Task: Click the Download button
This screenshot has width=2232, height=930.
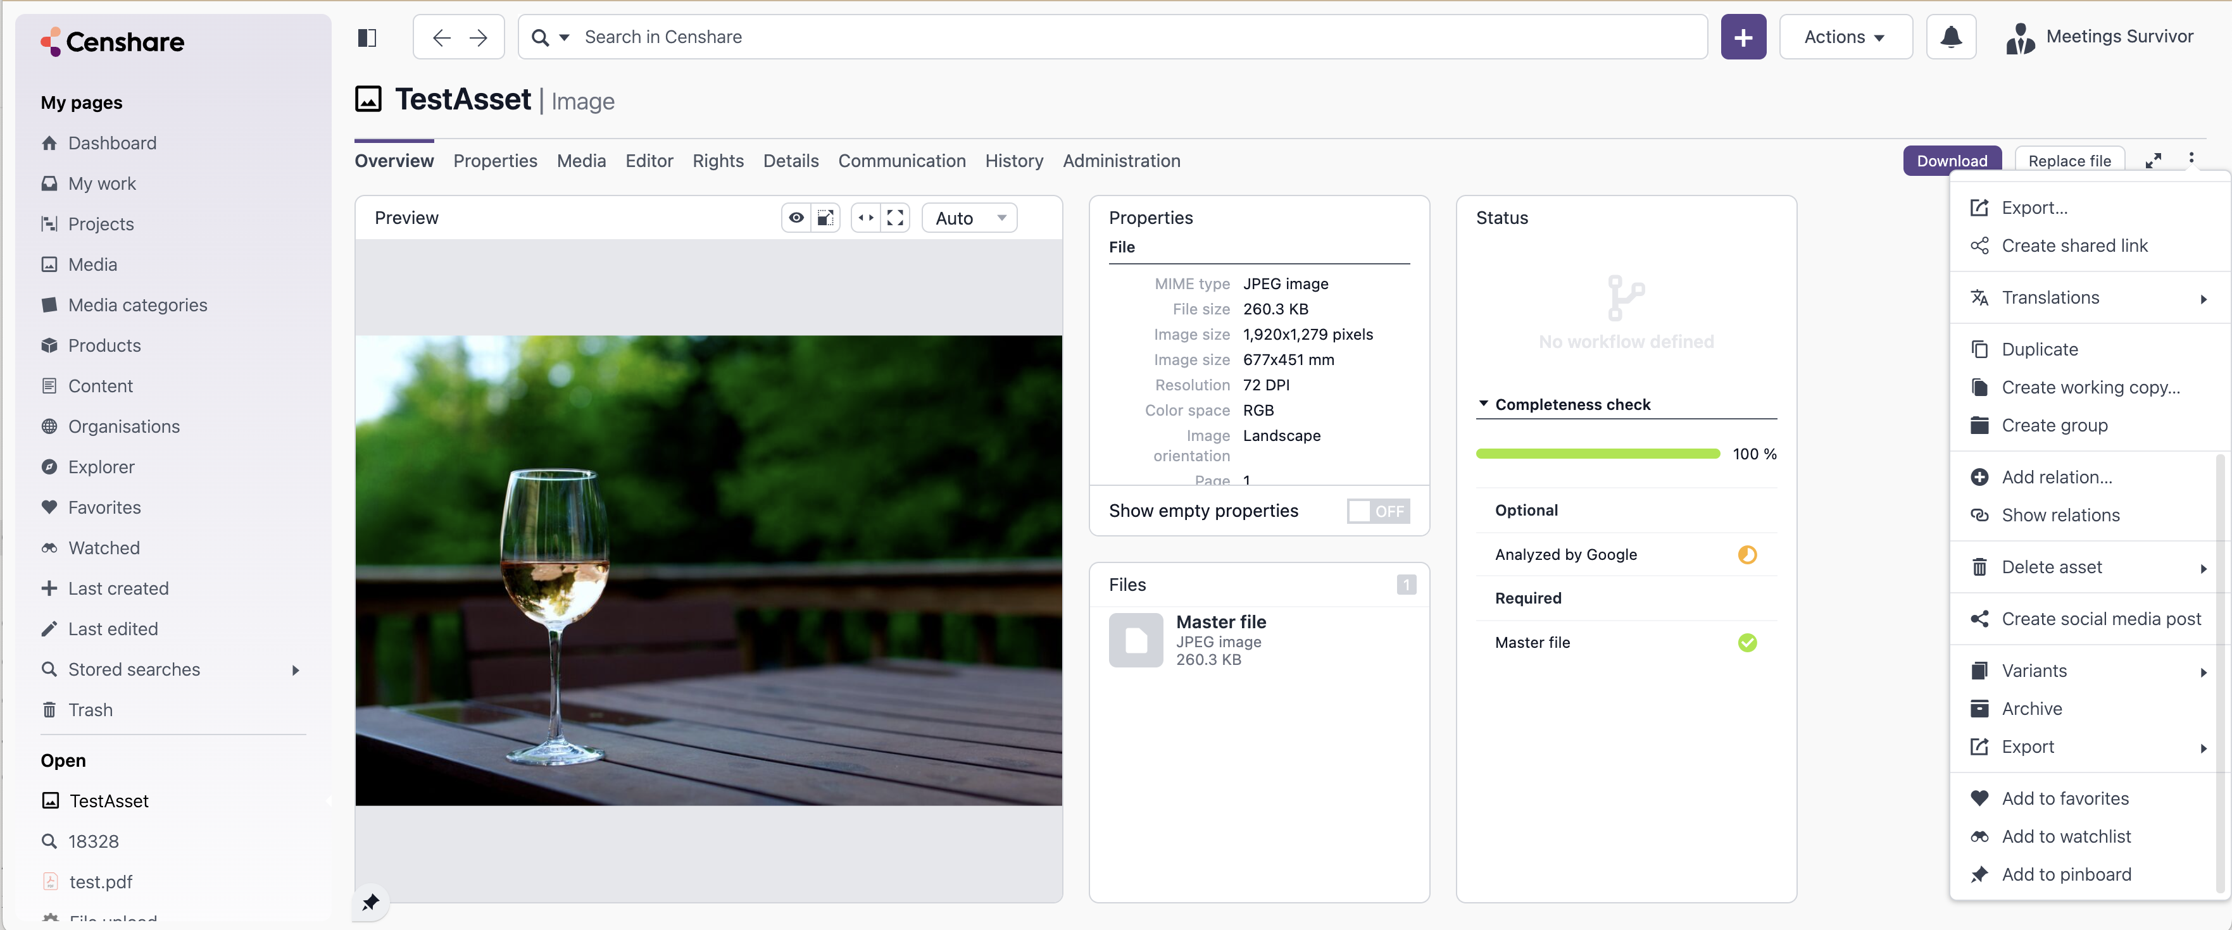Action: point(1952,160)
